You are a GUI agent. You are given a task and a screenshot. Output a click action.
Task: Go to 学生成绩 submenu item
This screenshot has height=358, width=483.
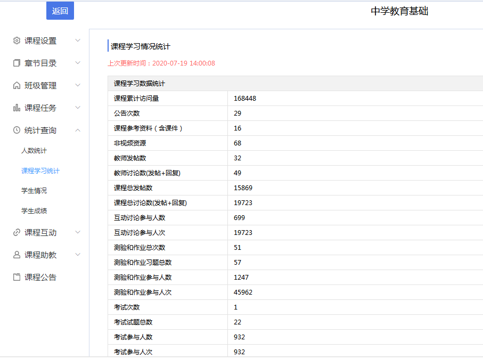[34, 211]
